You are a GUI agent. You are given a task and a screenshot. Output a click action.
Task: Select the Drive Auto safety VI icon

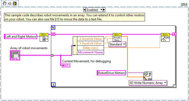[165, 37]
